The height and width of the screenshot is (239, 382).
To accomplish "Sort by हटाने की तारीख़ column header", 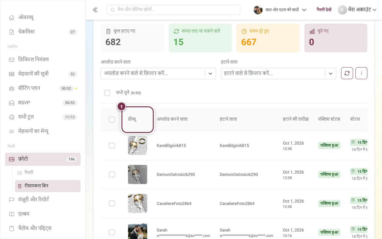I will tap(296, 119).
